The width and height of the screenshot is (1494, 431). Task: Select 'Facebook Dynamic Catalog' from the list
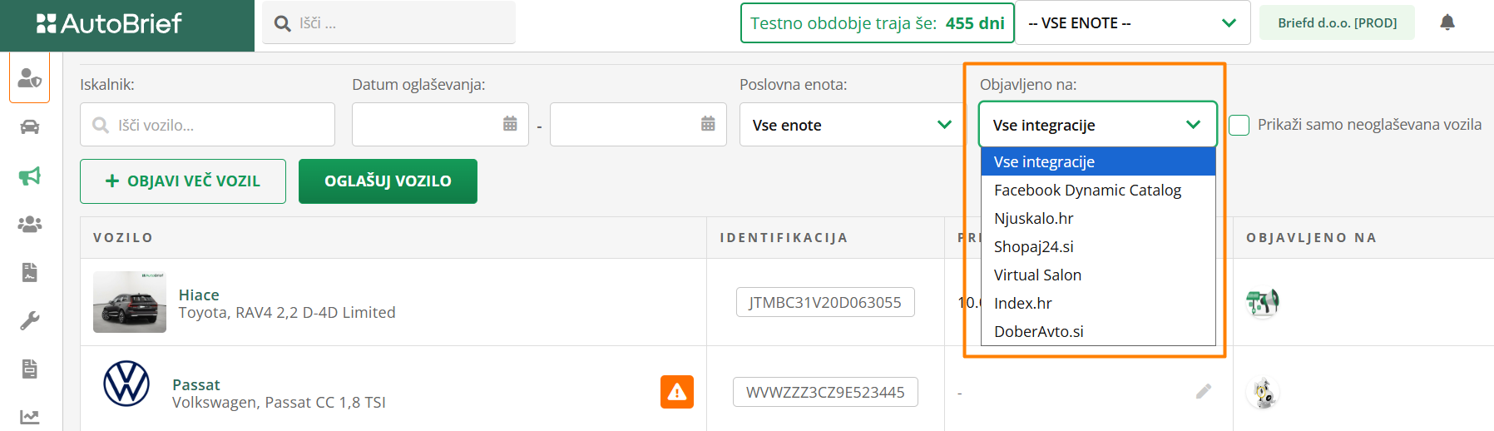(1087, 191)
